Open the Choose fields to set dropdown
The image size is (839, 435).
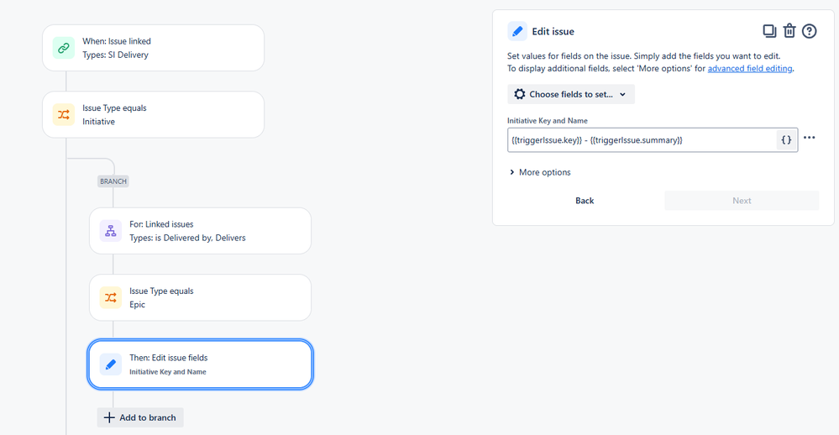pos(571,94)
